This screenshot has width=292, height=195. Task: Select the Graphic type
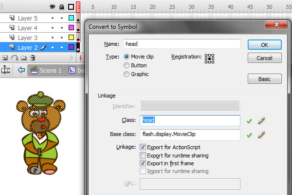(127, 74)
